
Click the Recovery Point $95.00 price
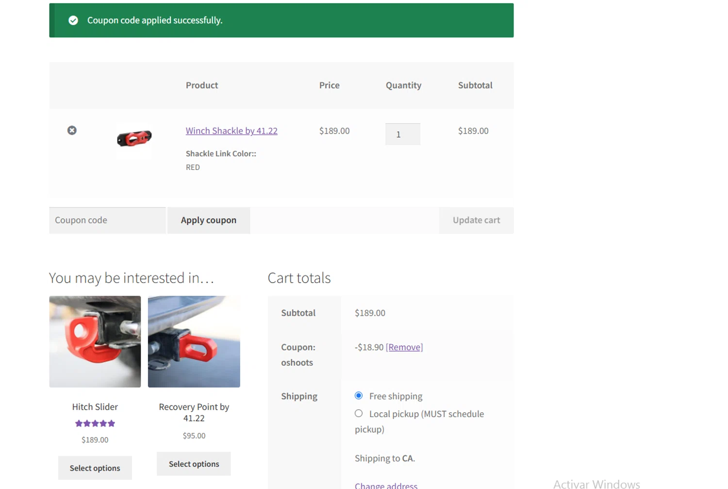194,436
